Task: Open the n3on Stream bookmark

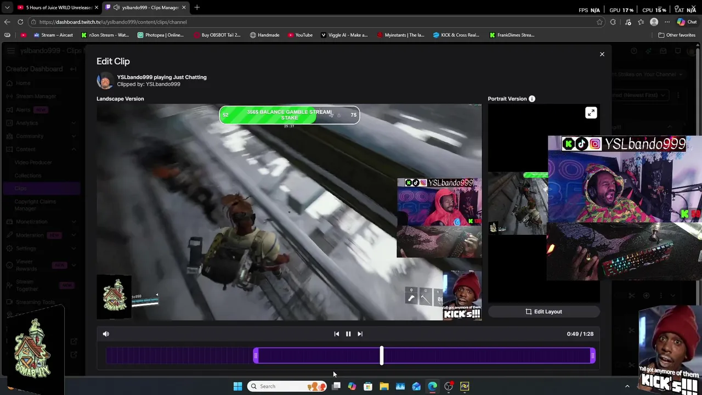Action: [x=105, y=35]
